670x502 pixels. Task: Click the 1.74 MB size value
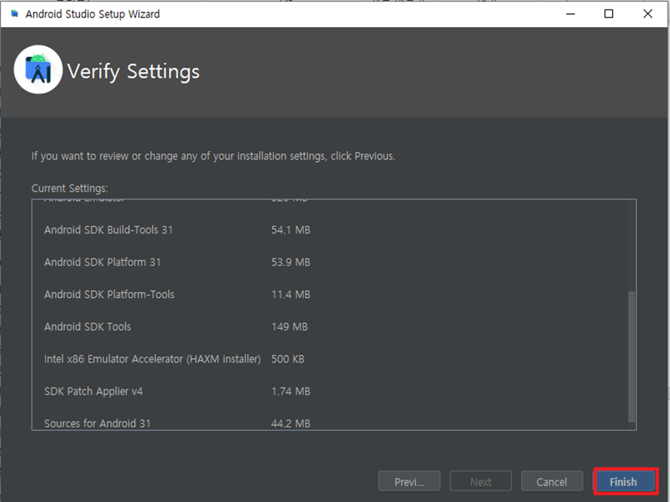pyautogui.click(x=291, y=391)
